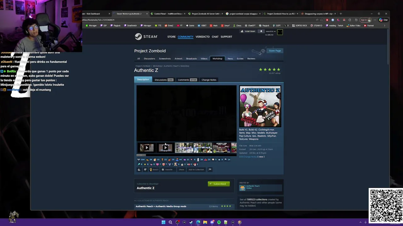Open File Explorer from taskbar

click(205, 222)
